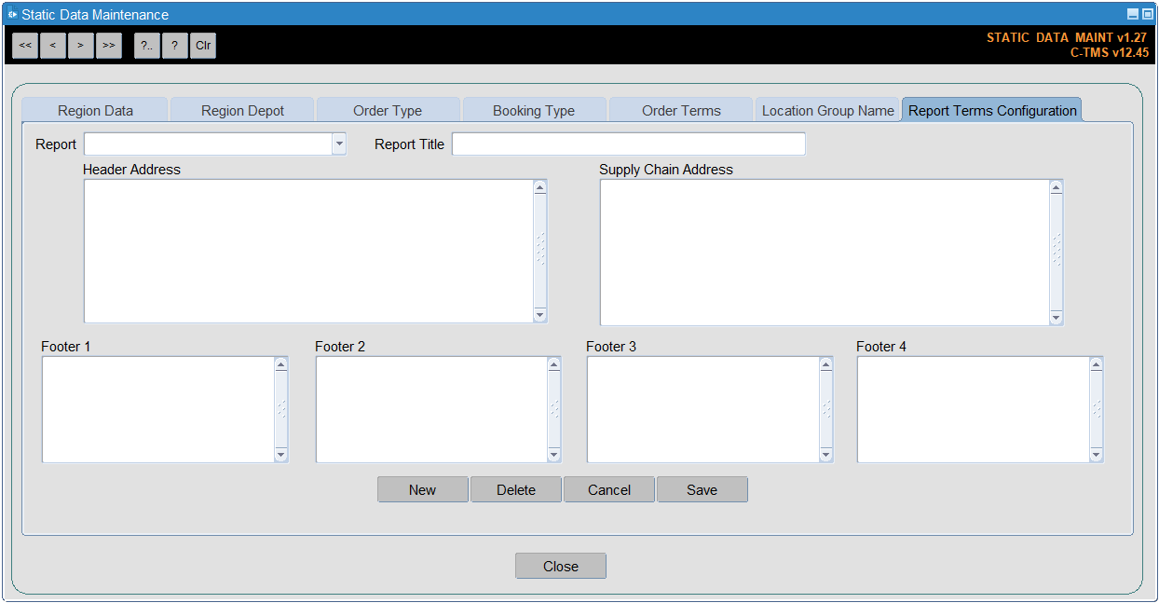Close the form with Close button
The width and height of the screenshot is (1159, 603).
click(561, 566)
